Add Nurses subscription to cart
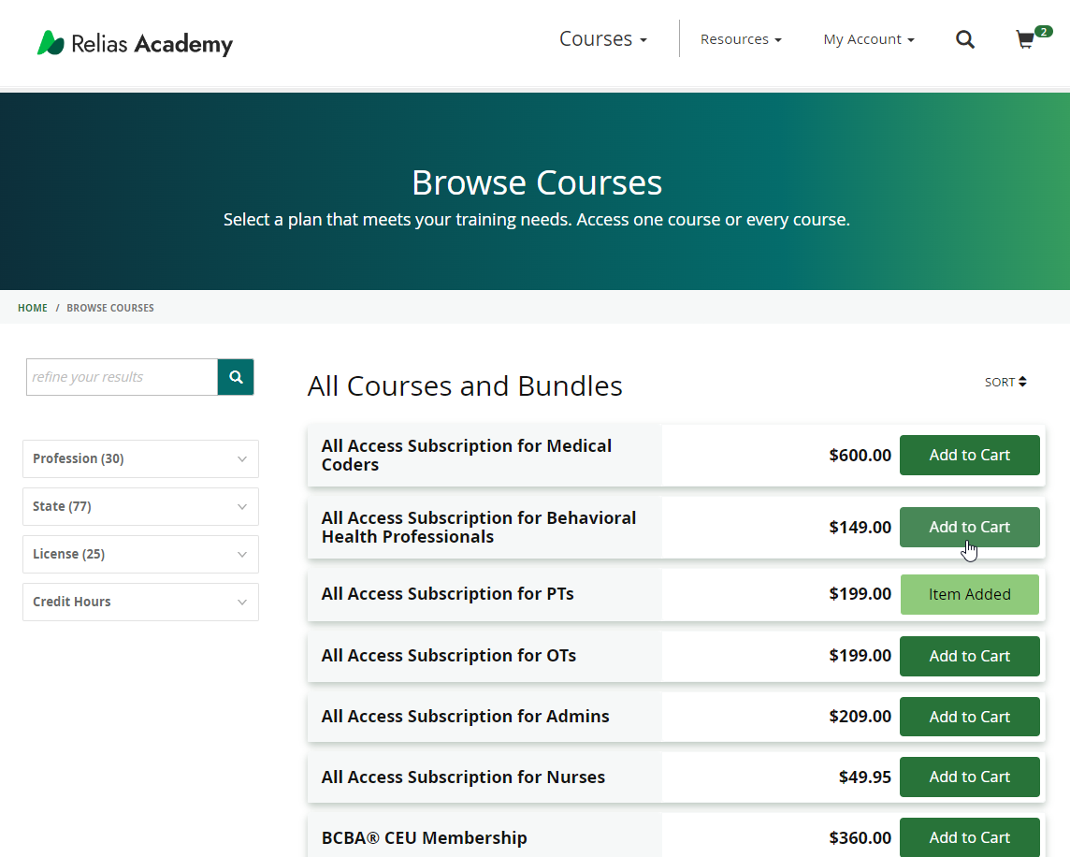This screenshot has height=857, width=1070. click(969, 777)
